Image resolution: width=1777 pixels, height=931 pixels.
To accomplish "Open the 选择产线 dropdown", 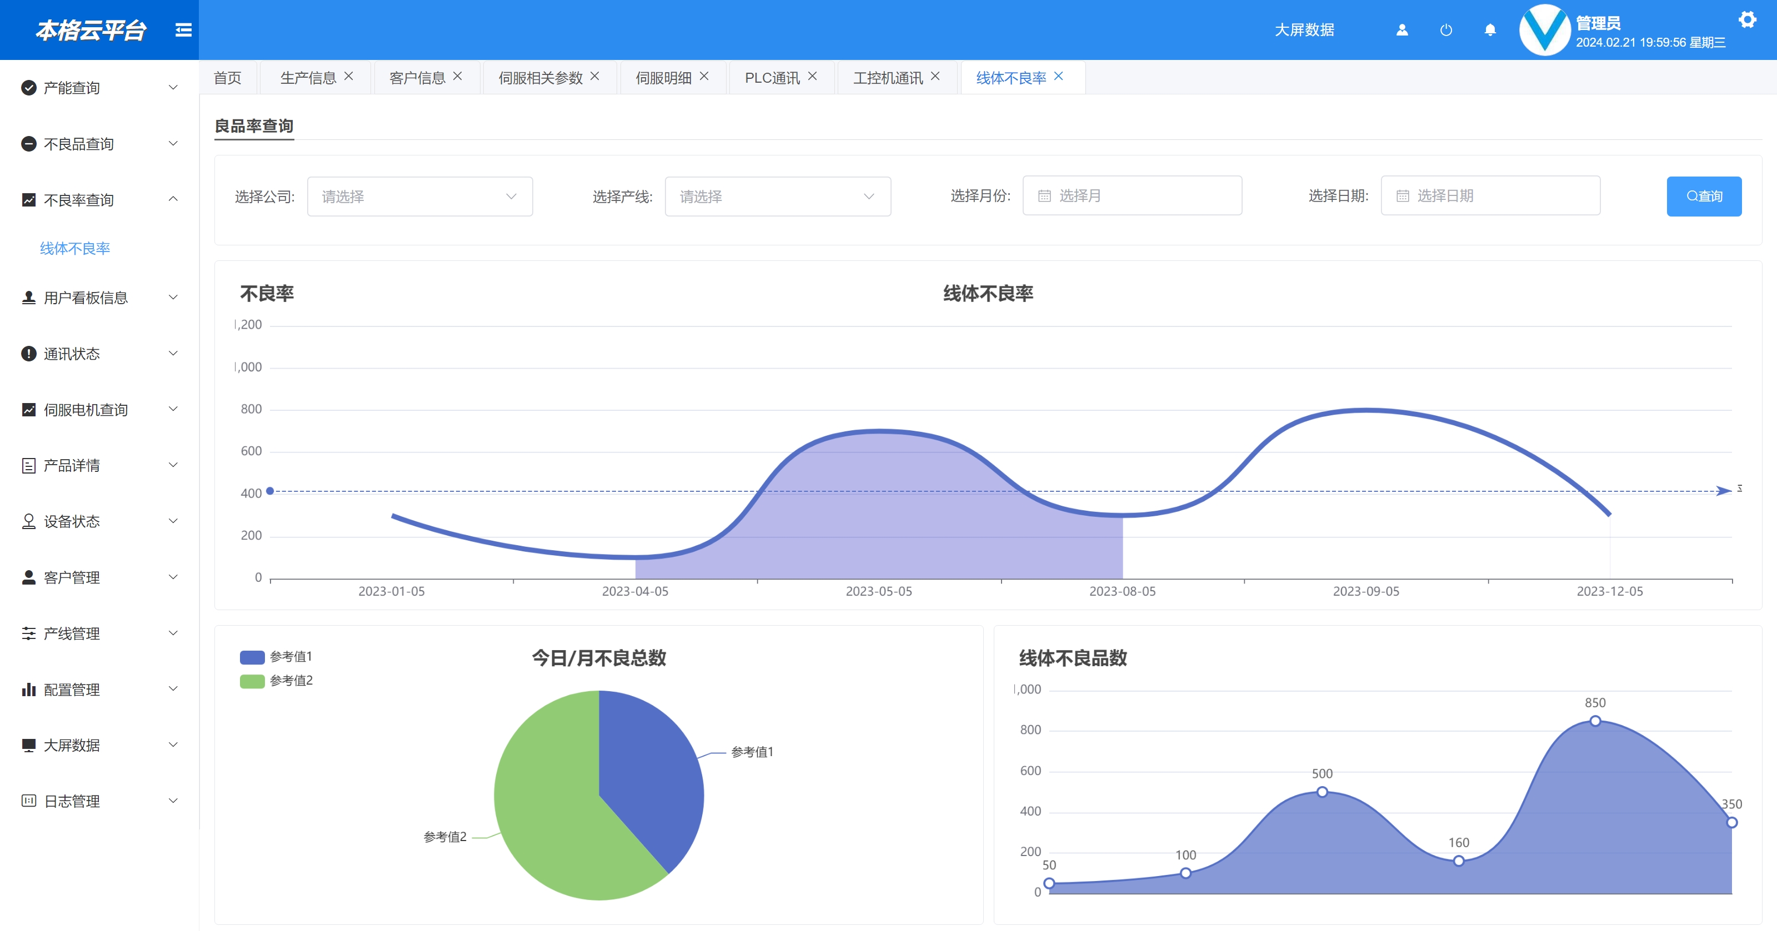I will (x=778, y=197).
